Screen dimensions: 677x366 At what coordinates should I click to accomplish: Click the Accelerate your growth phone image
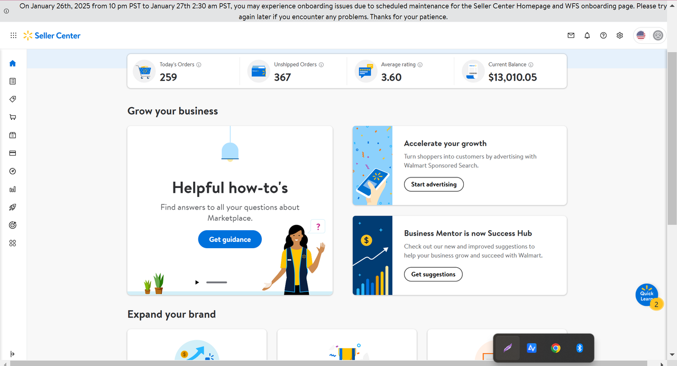pyautogui.click(x=372, y=165)
